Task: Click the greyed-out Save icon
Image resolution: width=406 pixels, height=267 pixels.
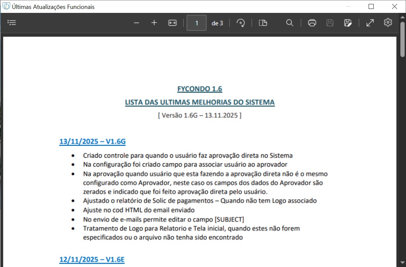Action: pos(330,23)
